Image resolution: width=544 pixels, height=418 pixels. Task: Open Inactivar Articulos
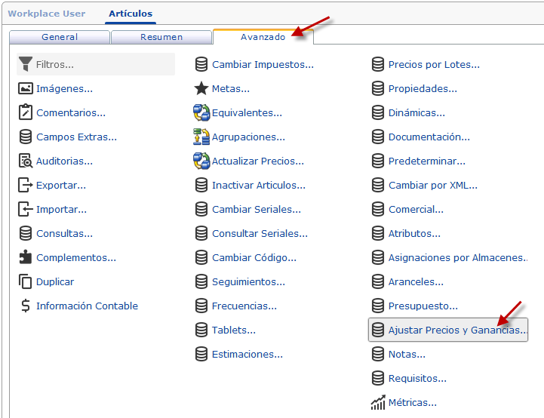coord(259,186)
